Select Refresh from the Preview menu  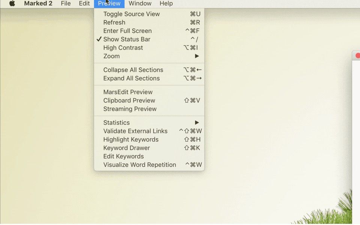(x=149, y=22)
